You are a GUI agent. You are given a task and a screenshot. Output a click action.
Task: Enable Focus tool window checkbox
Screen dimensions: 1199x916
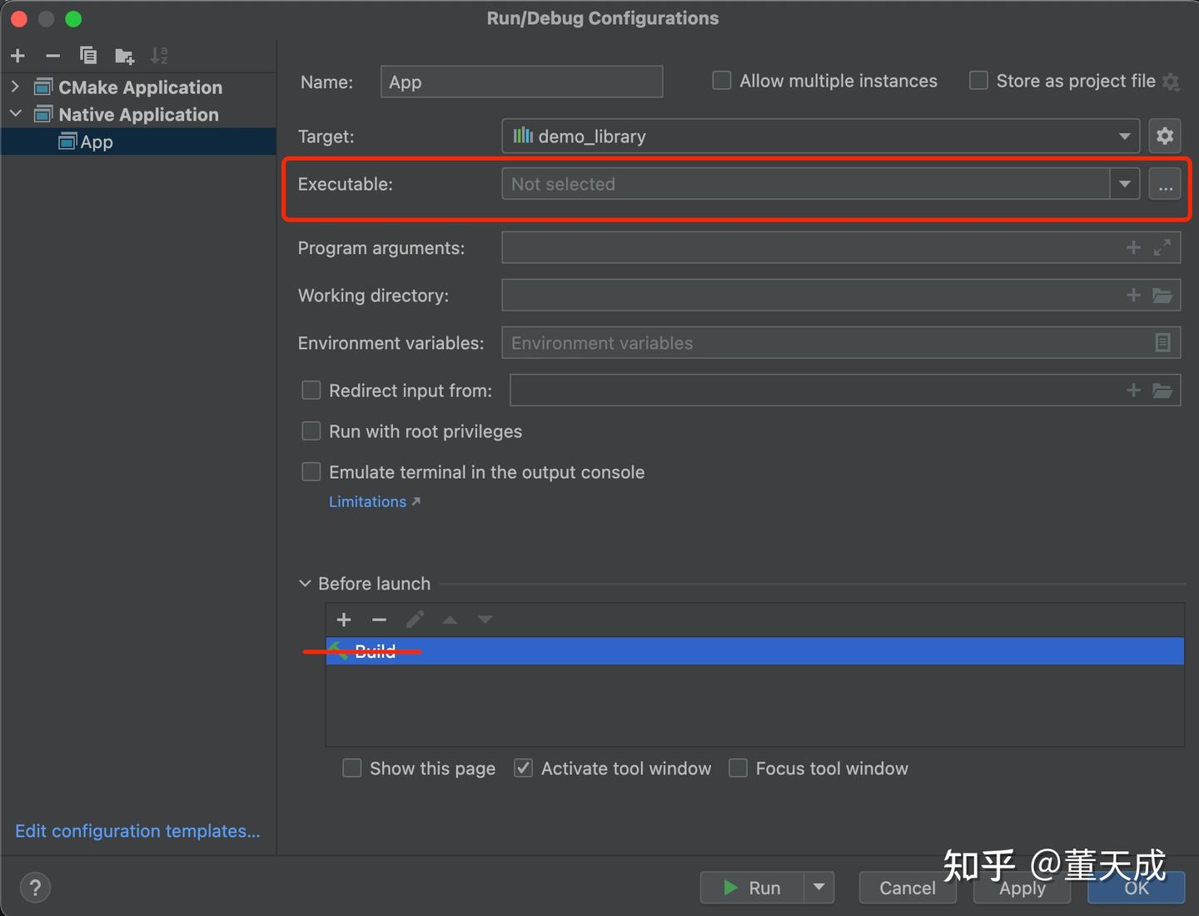(x=738, y=768)
